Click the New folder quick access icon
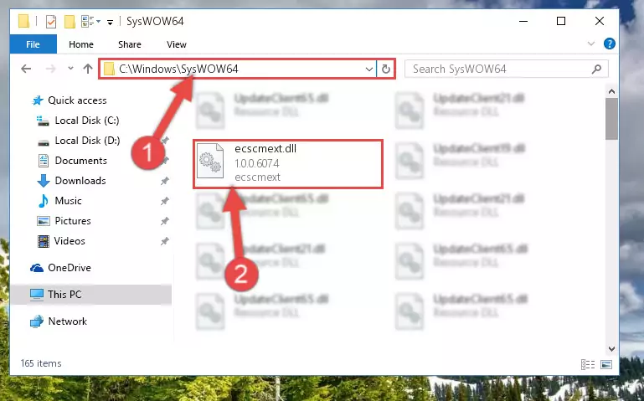Viewport: 644px width, 401px height. 70,21
